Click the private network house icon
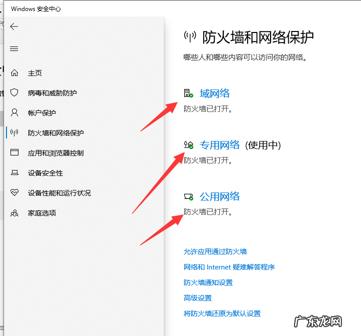Screen dimensions: 361x336 click(x=189, y=145)
